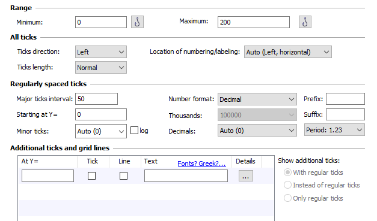This screenshot has height=221, width=377.
Task: Open the Fonts? Greek?... link
Action: click(201, 164)
